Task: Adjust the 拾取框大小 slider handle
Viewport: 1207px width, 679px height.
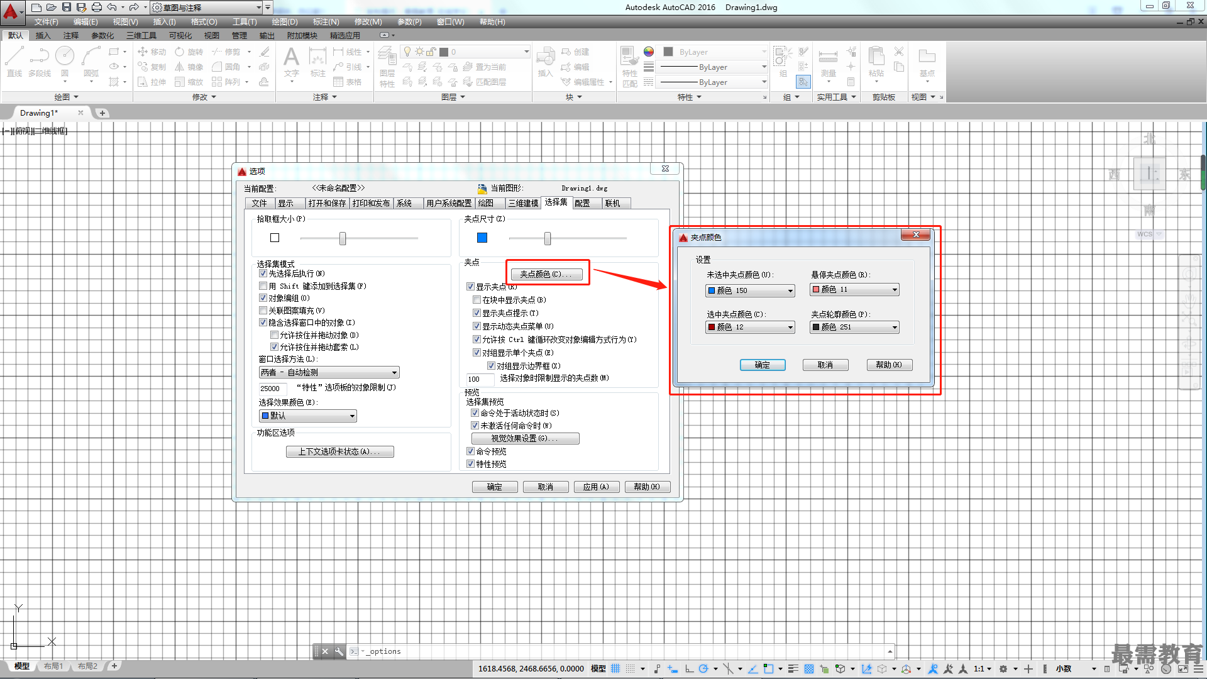Action: (x=343, y=238)
